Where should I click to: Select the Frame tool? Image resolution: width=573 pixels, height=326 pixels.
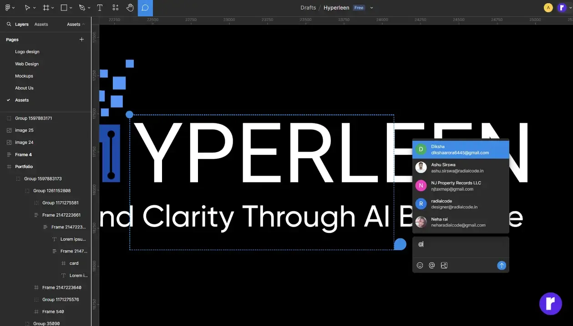(46, 8)
